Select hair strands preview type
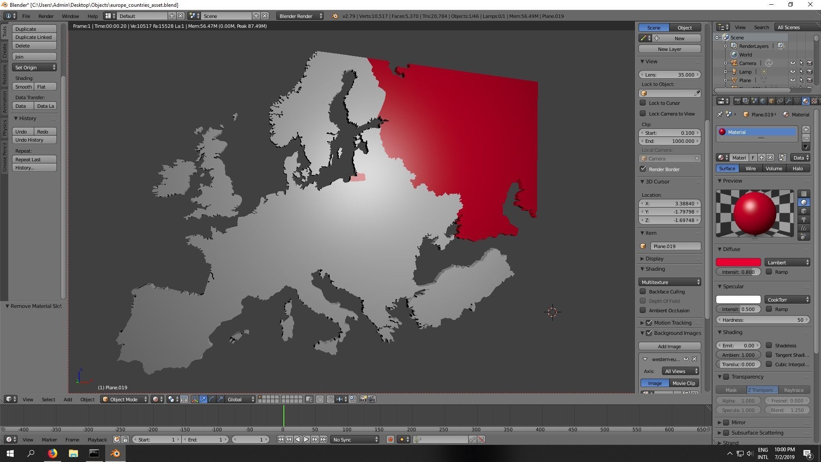The image size is (821, 462). pyautogui.click(x=804, y=228)
